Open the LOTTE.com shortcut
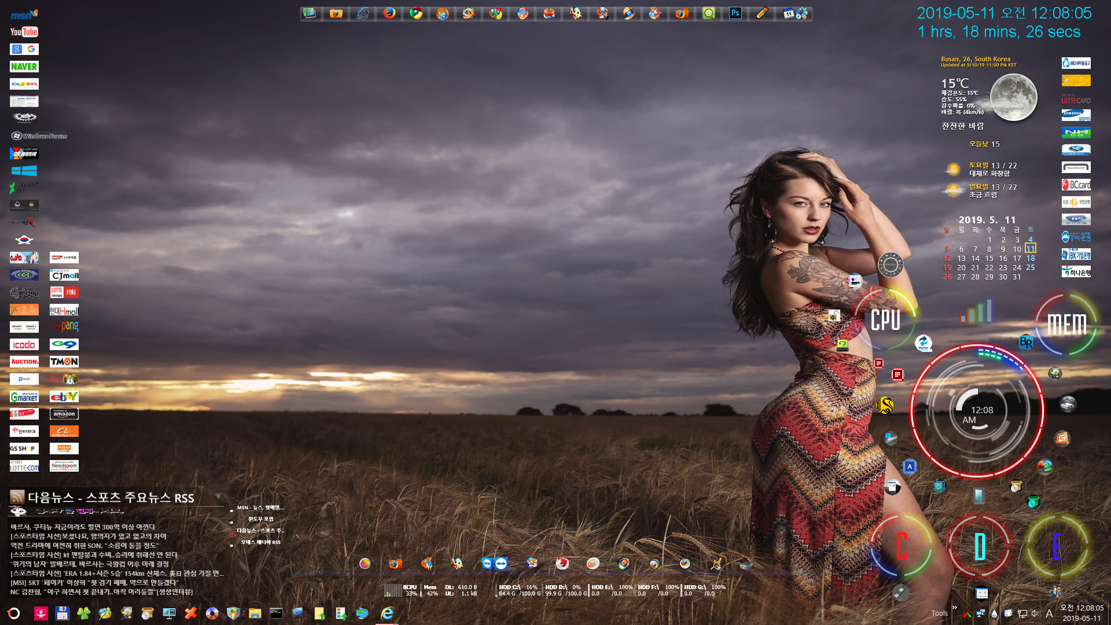This screenshot has width=1111, height=625. coord(24,466)
